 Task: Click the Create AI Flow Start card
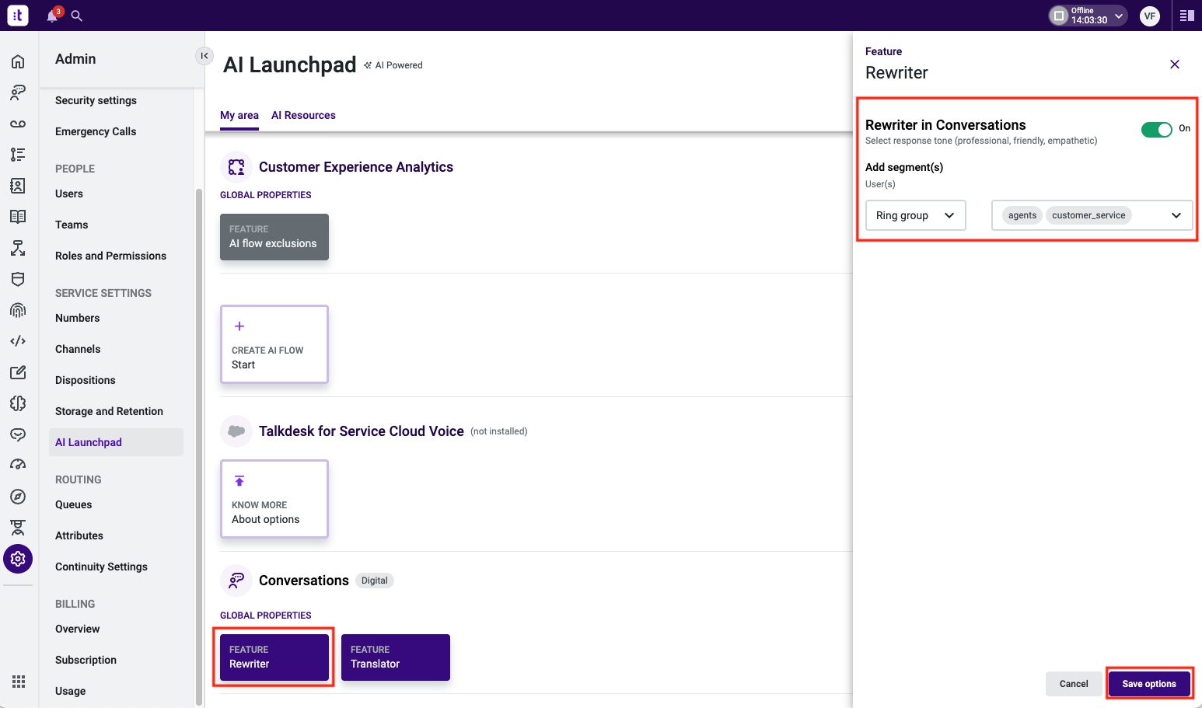274,344
